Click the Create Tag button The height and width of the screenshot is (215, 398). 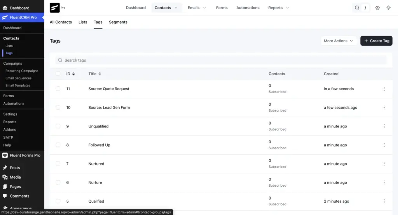(376, 41)
